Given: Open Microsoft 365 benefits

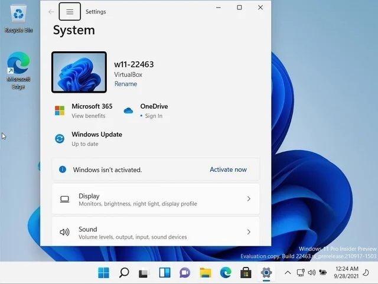Looking at the screenshot, I should tap(92, 110).
